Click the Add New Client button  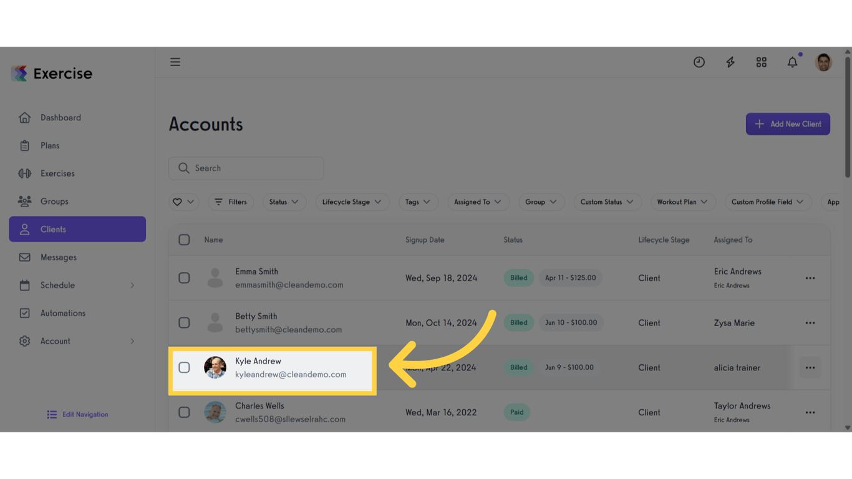(788, 123)
